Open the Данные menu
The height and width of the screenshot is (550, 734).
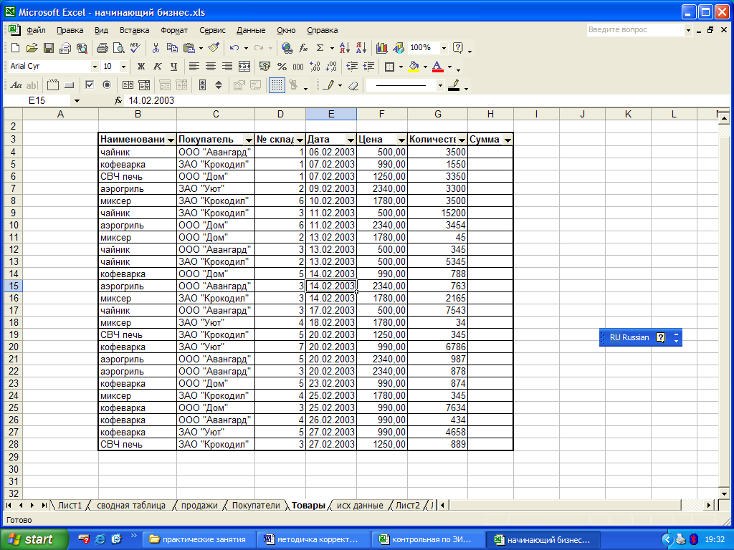[x=251, y=30]
